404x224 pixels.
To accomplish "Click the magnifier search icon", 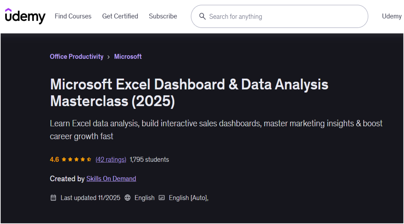I will [x=202, y=16].
